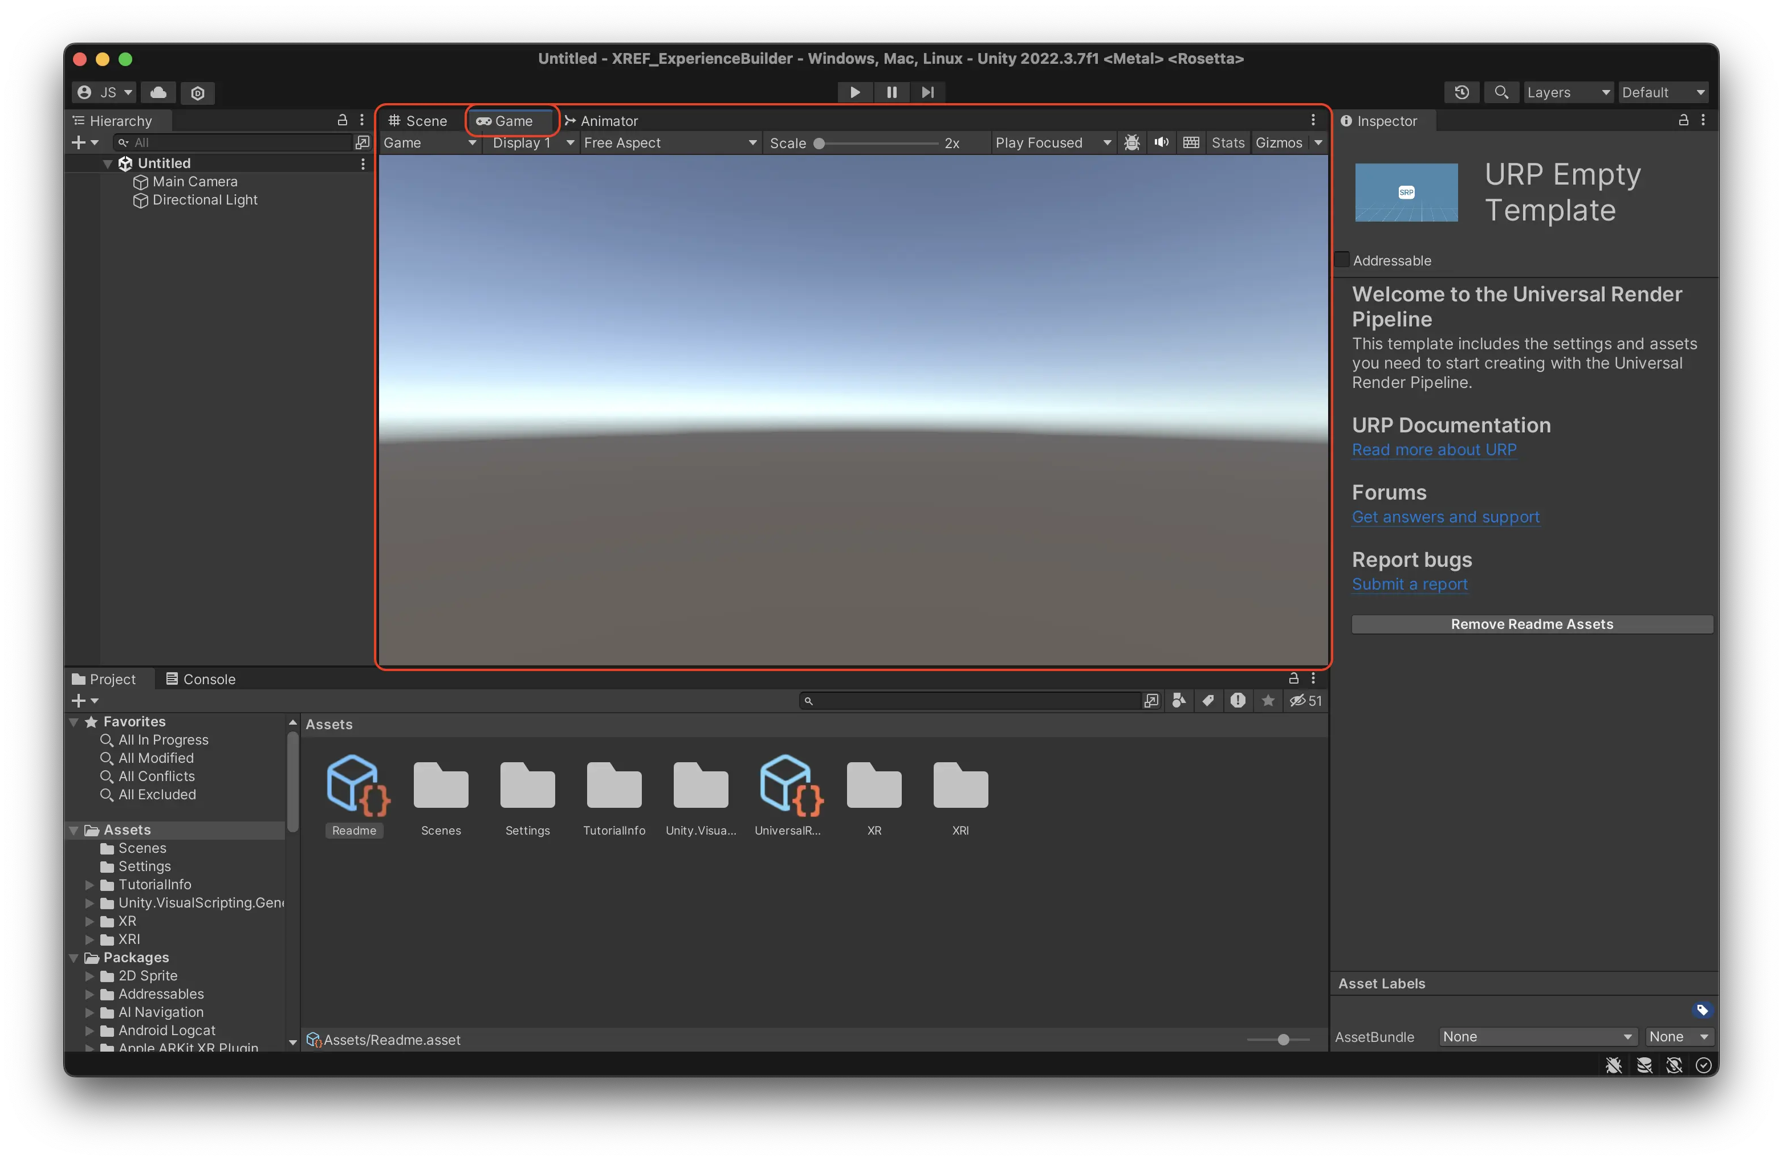The image size is (1783, 1161).
Task: Click the Search by Label icon in Project
Action: (x=1208, y=701)
